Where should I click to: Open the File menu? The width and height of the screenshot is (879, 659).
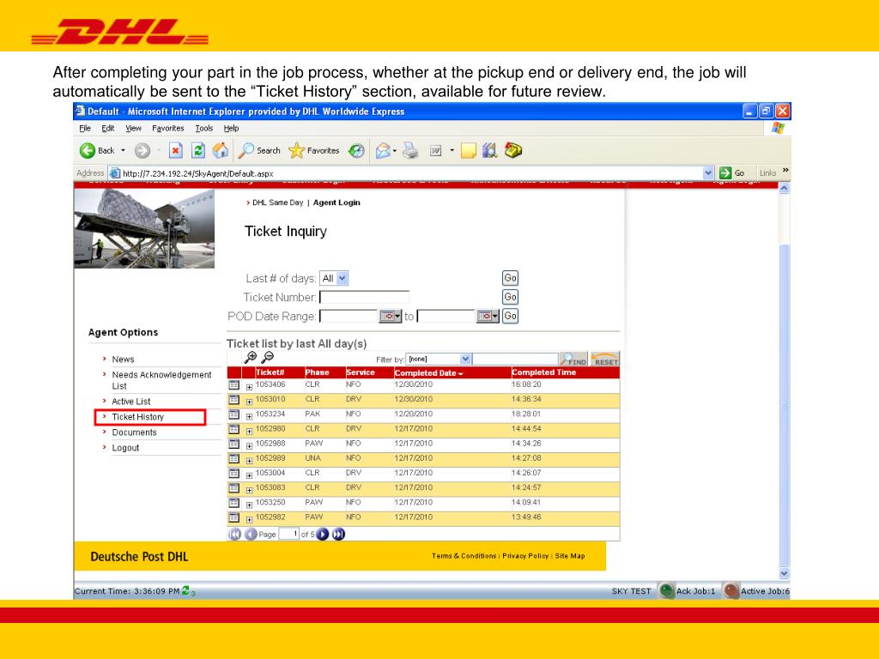point(85,129)
